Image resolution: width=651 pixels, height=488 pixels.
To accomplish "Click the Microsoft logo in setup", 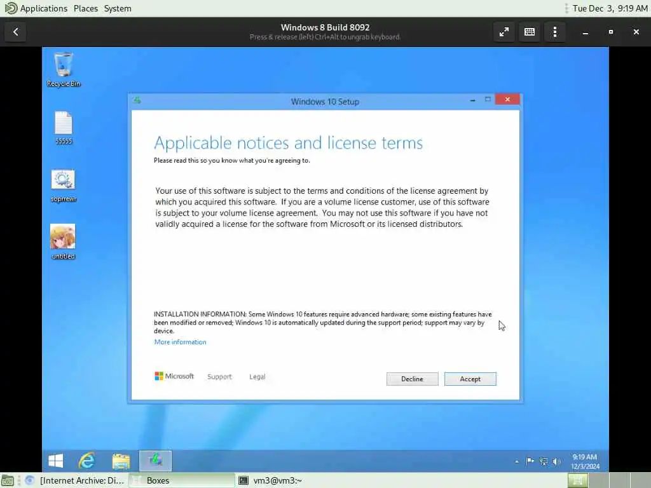I will [174, 376].
